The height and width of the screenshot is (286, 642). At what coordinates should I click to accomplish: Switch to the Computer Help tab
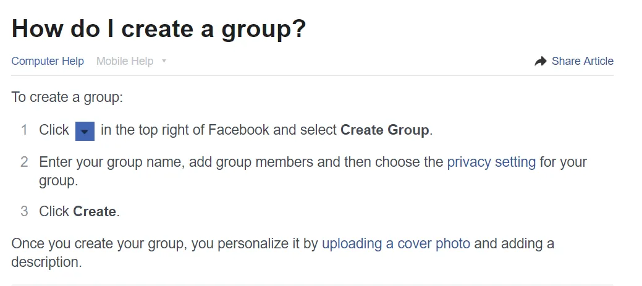48,61
